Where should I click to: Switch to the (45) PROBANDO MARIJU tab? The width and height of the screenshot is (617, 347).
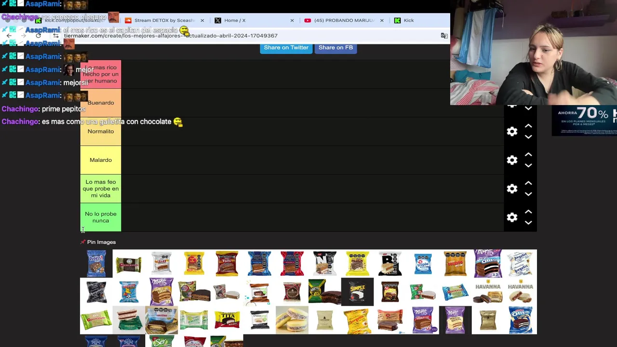(344, 20)
